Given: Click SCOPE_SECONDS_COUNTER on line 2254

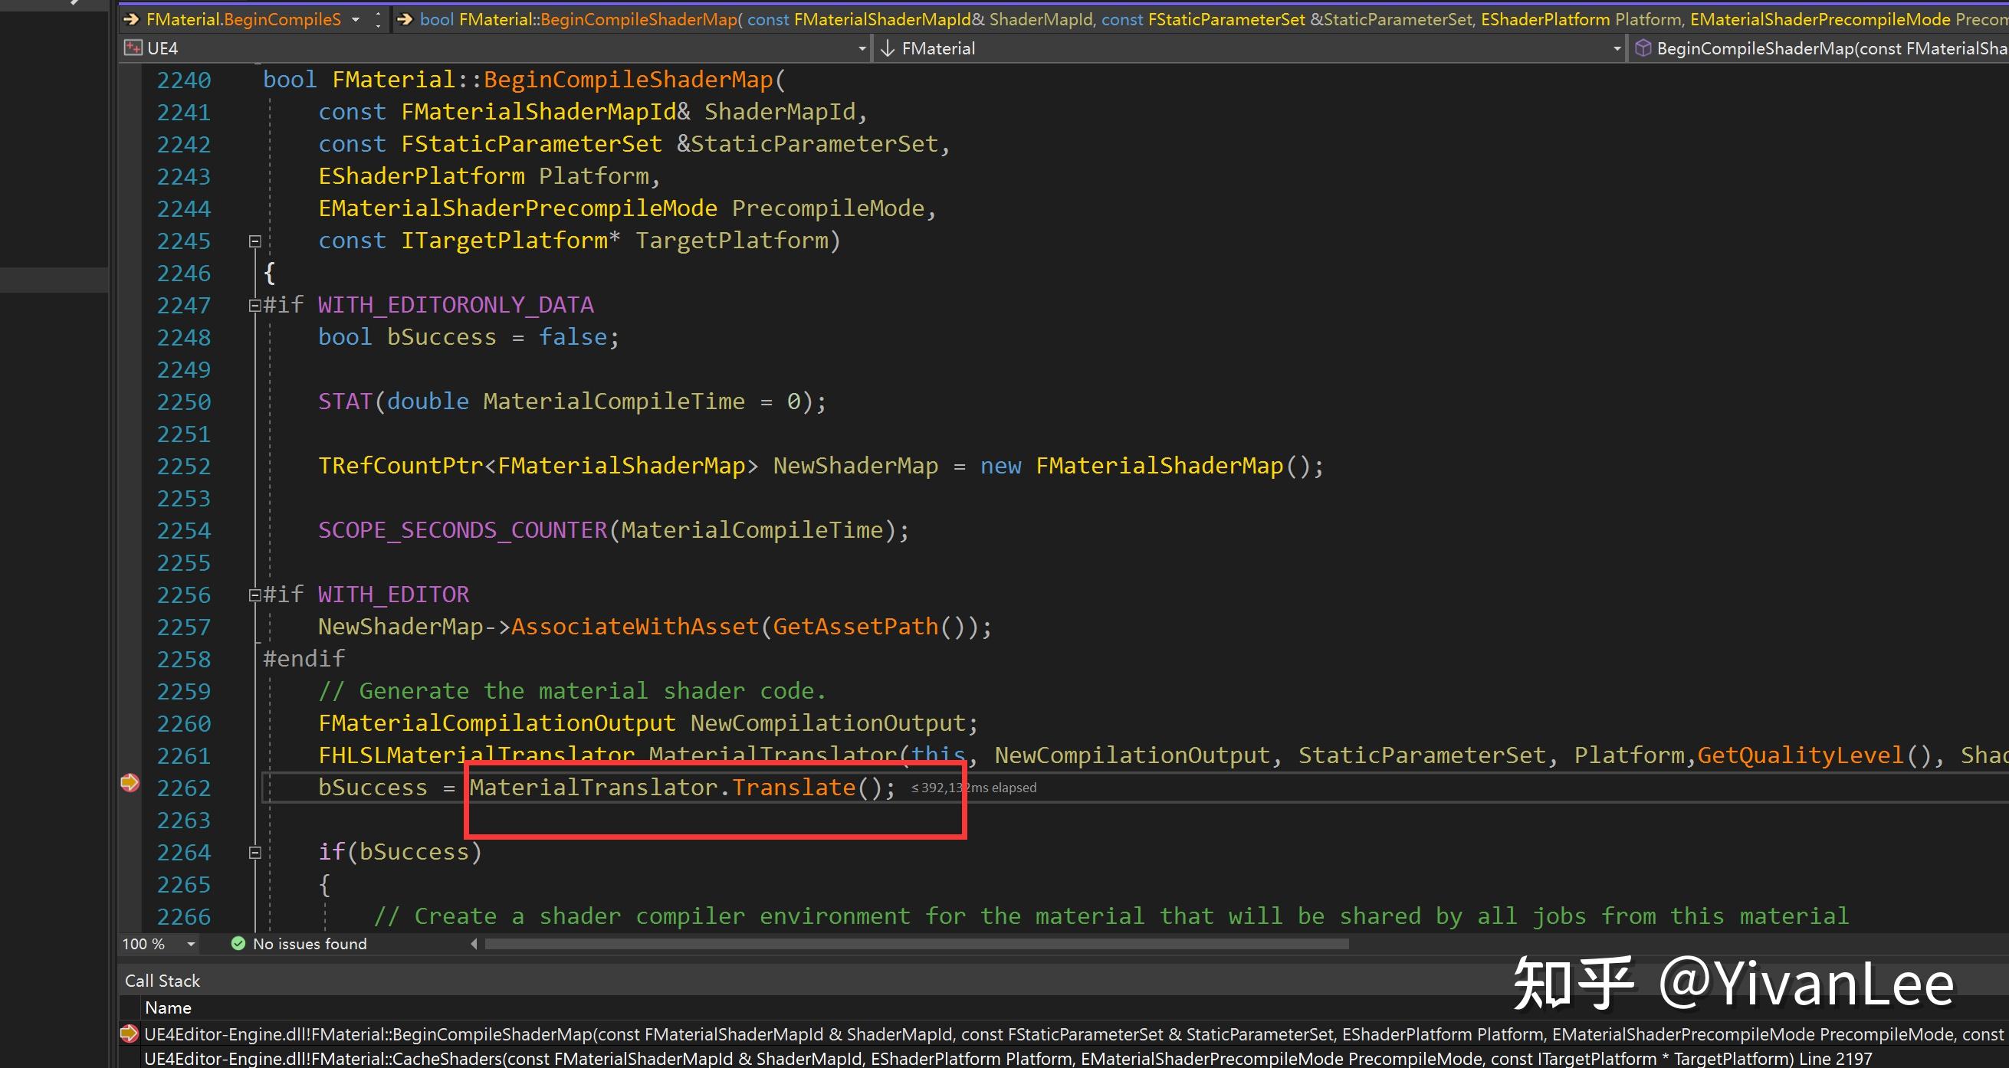Looking at the screenshot, I should [462, 530].
